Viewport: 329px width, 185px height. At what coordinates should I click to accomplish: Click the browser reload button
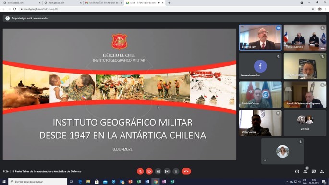click(15, 9)
